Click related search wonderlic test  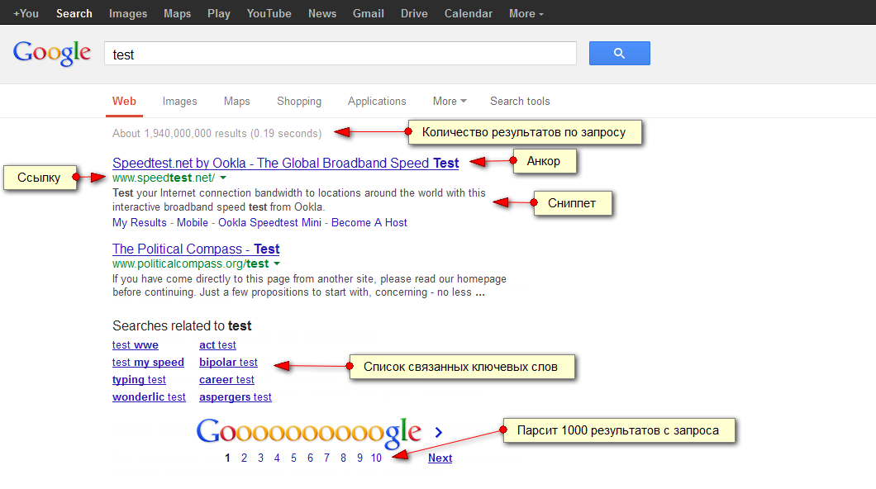[x=149, y=396]
